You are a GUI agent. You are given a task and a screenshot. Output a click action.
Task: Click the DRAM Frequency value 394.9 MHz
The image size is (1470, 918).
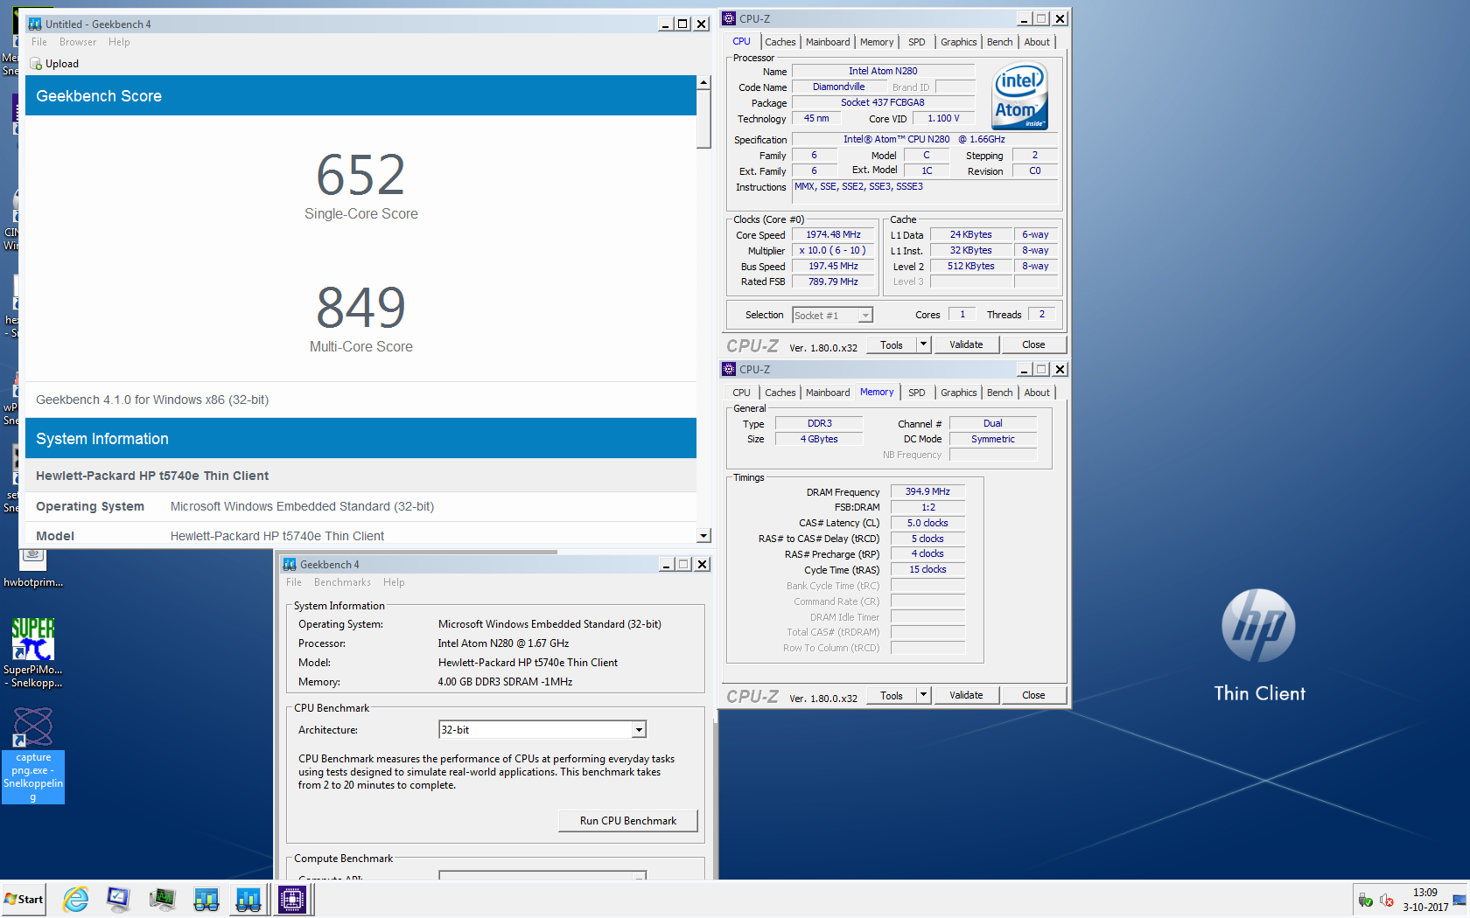(x=927, y=491)
